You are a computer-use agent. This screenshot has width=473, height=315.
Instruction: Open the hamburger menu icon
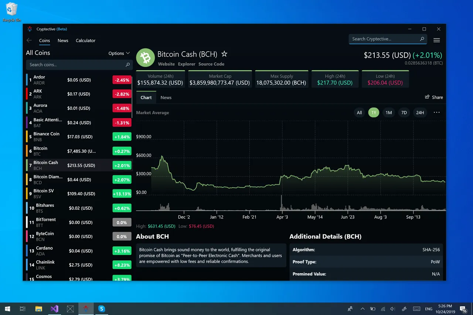(x=436, y=40)
